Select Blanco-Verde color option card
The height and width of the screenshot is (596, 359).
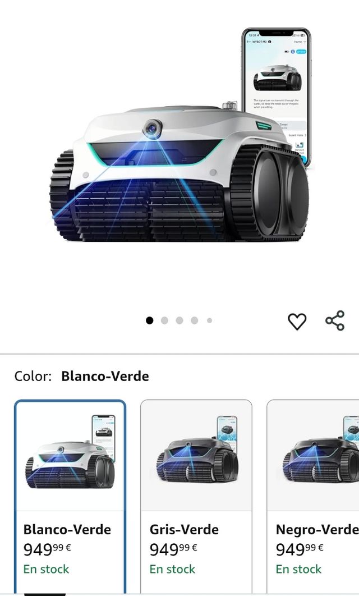pyautogui.click(x=70, y=497)
